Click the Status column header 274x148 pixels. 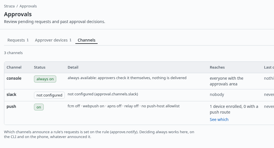coord(40,67)
